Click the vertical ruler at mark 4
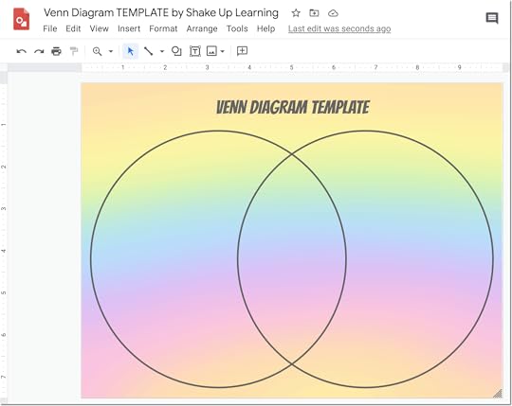 [4, 251]
